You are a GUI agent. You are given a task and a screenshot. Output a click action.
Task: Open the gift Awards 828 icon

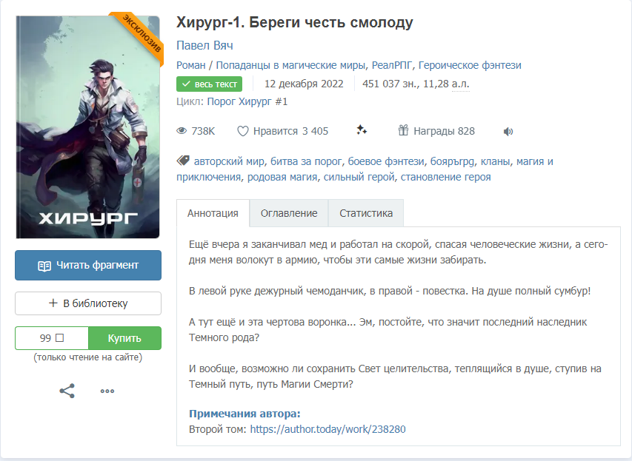click(x=403, y=130)
